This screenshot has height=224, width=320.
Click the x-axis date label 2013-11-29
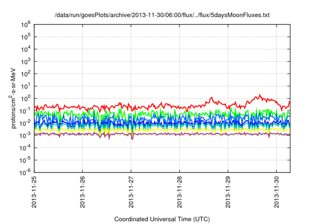[x=228, y=192]
